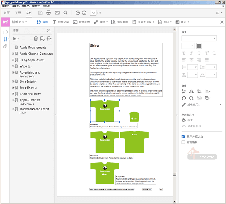
Task: Click the Email envelope icon
Action: pos(57,13)
